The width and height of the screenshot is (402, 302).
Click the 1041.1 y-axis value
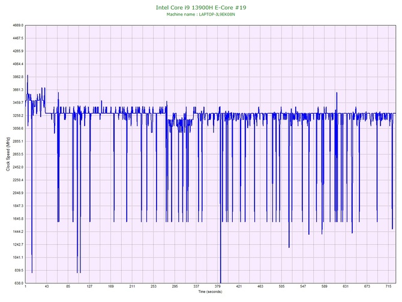(17, 258)
